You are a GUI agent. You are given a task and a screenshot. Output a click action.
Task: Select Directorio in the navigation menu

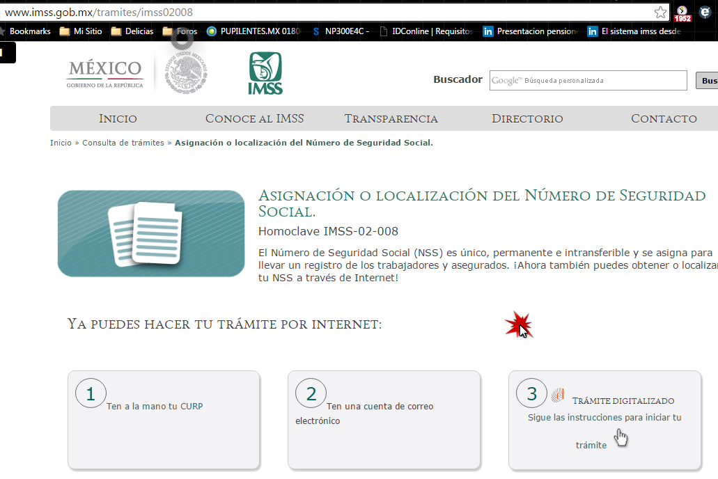527,118
